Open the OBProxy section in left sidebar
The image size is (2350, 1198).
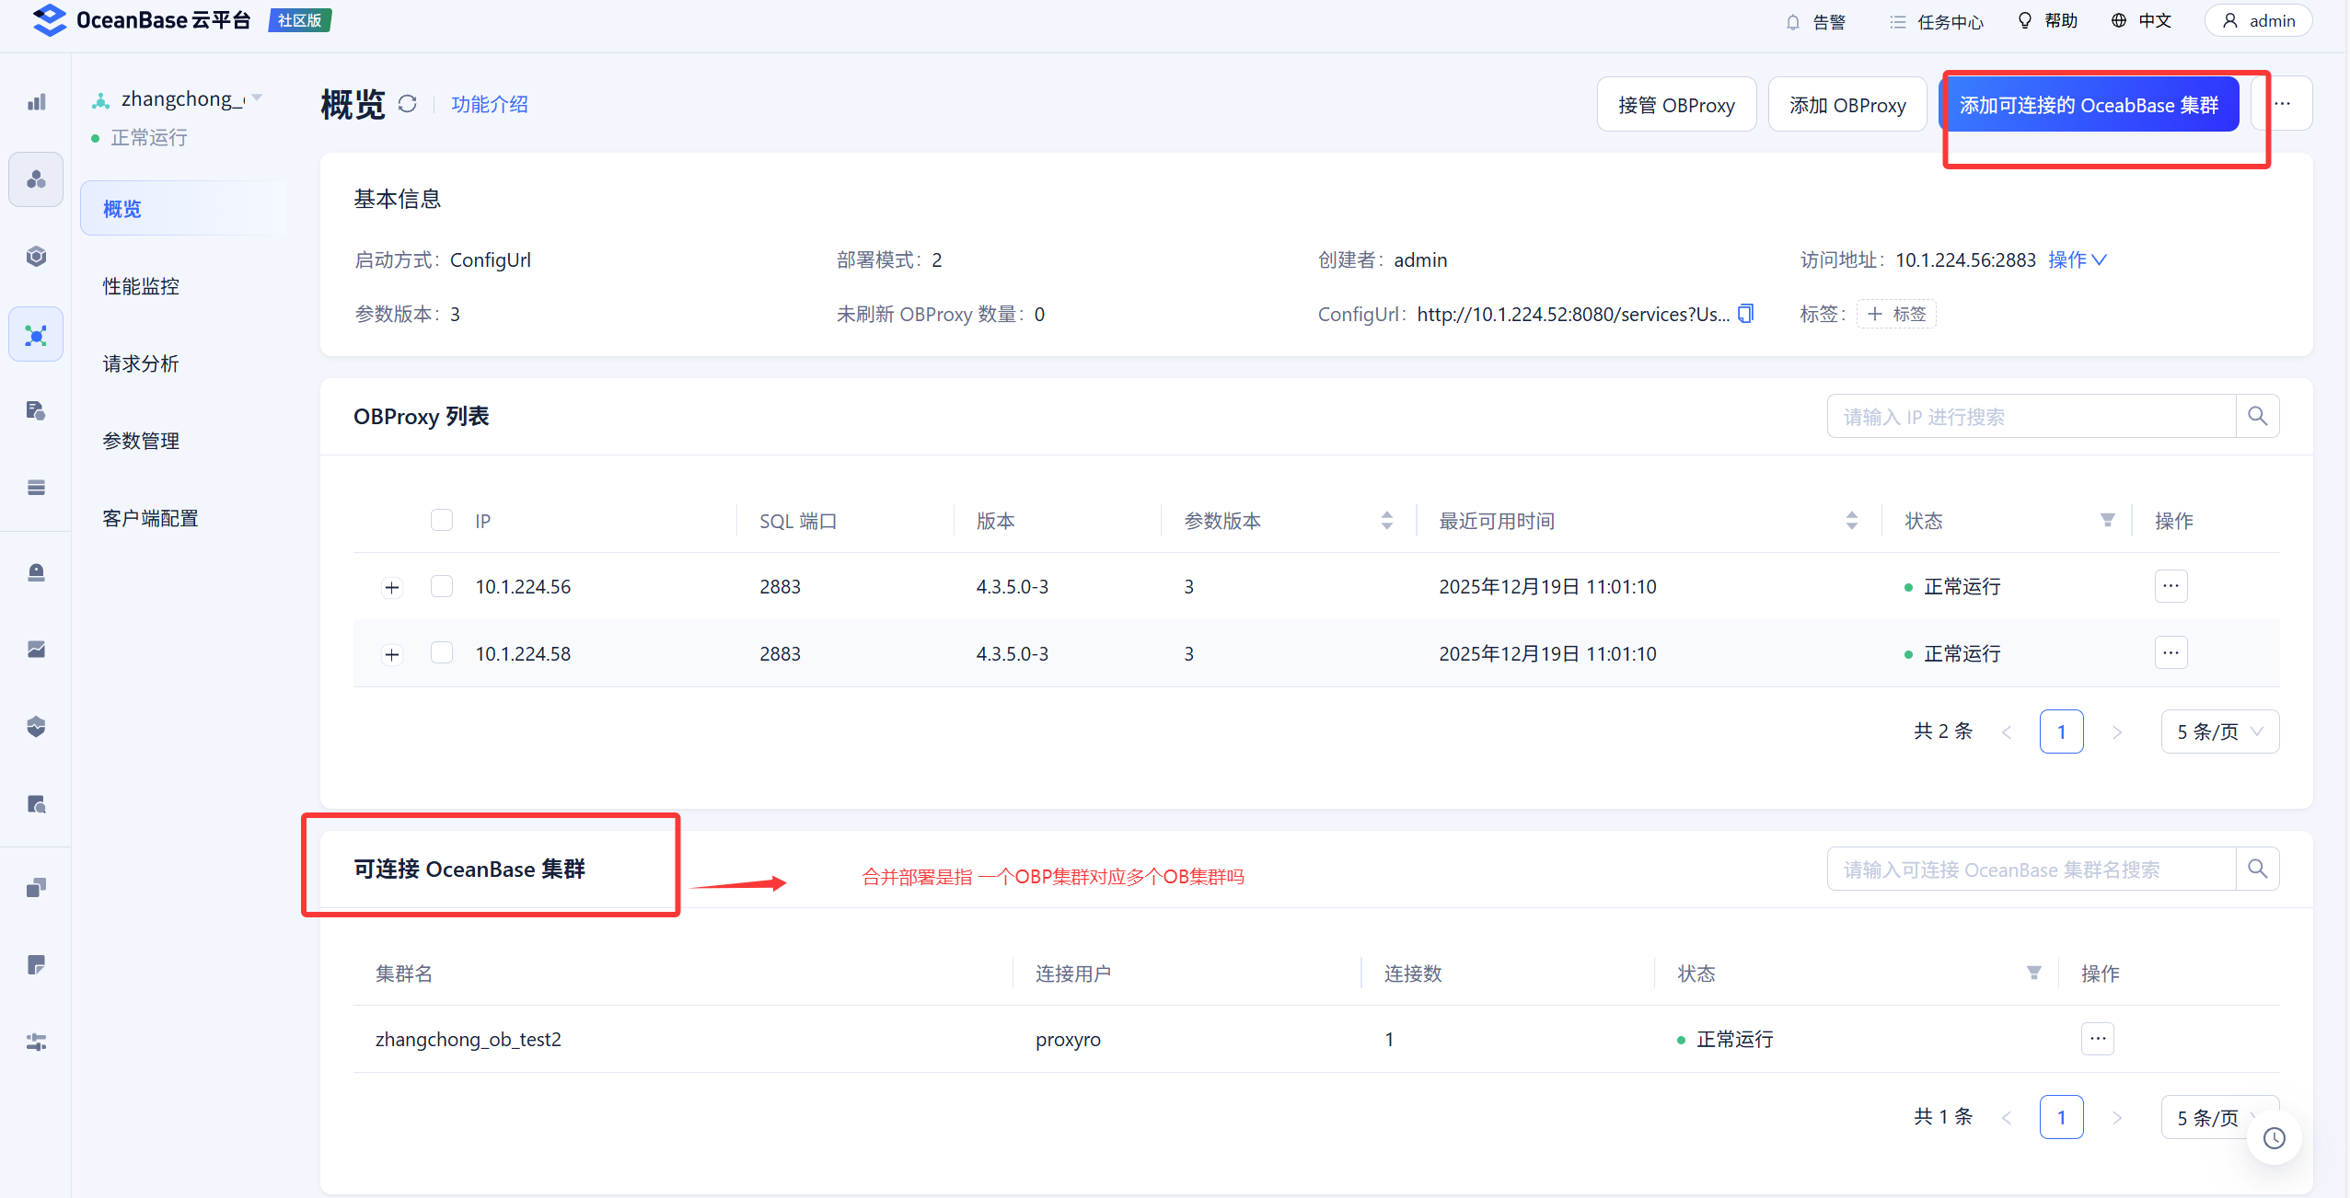point(36,334)
